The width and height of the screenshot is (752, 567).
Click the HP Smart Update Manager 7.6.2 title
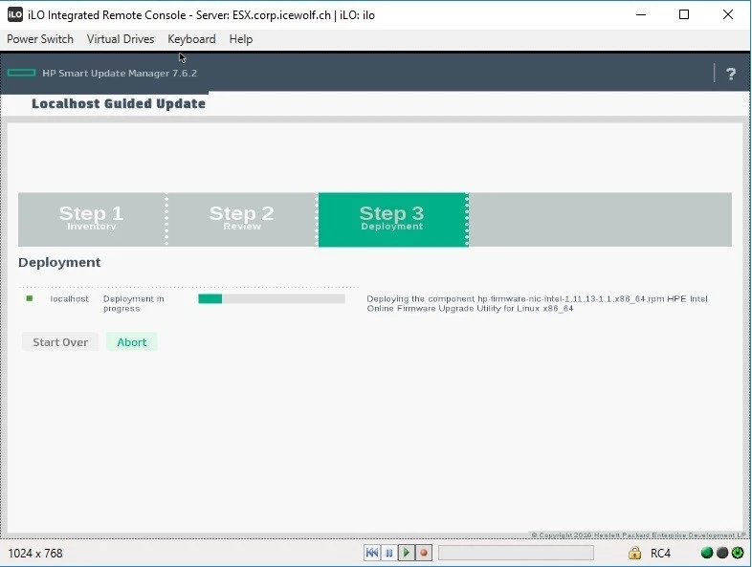(x=120, y=73)
